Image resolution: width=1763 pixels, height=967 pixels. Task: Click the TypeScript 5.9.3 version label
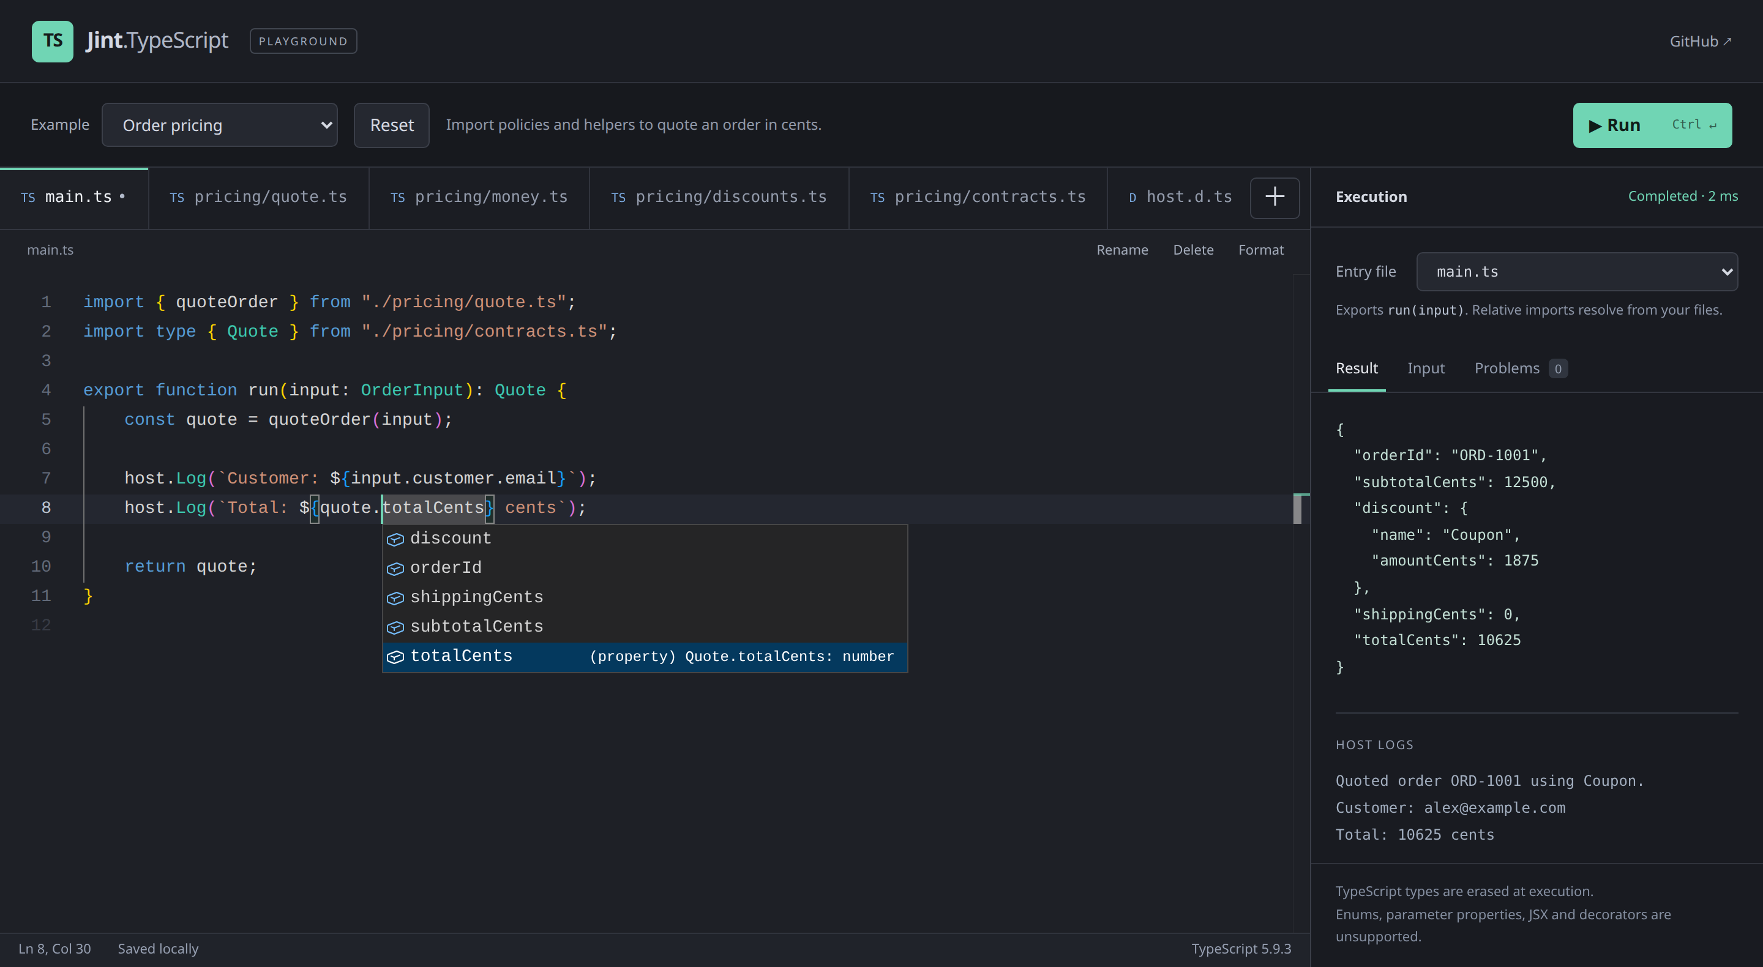click(x=1241, y=949)
